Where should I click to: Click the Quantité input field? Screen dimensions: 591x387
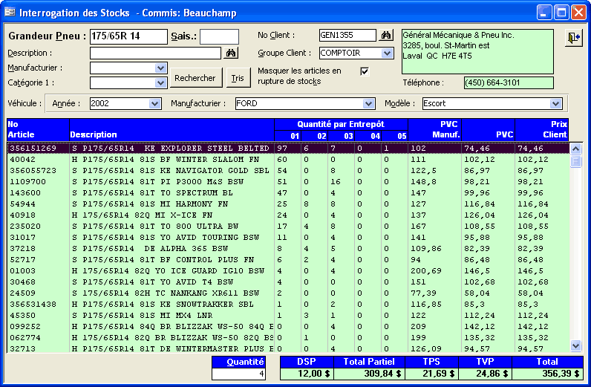tap(238, 374)
